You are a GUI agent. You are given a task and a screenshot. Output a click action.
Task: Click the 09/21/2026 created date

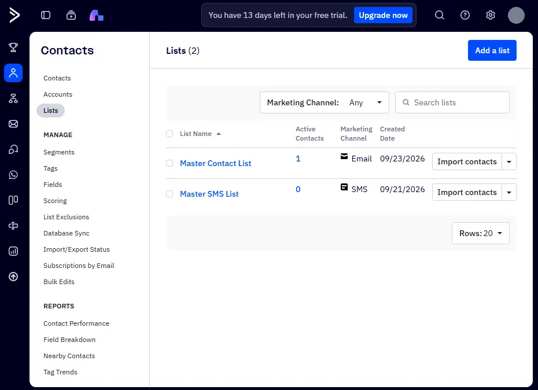pos(402,189)
